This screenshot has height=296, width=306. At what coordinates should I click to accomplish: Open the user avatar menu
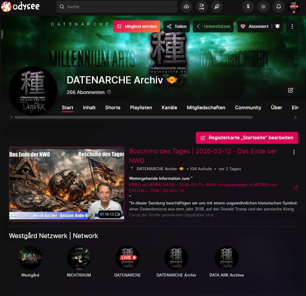coord(294,7)
